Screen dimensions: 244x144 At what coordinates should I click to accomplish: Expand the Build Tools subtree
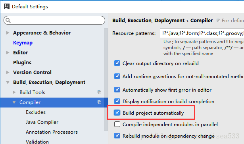click(x=14, y=92)
